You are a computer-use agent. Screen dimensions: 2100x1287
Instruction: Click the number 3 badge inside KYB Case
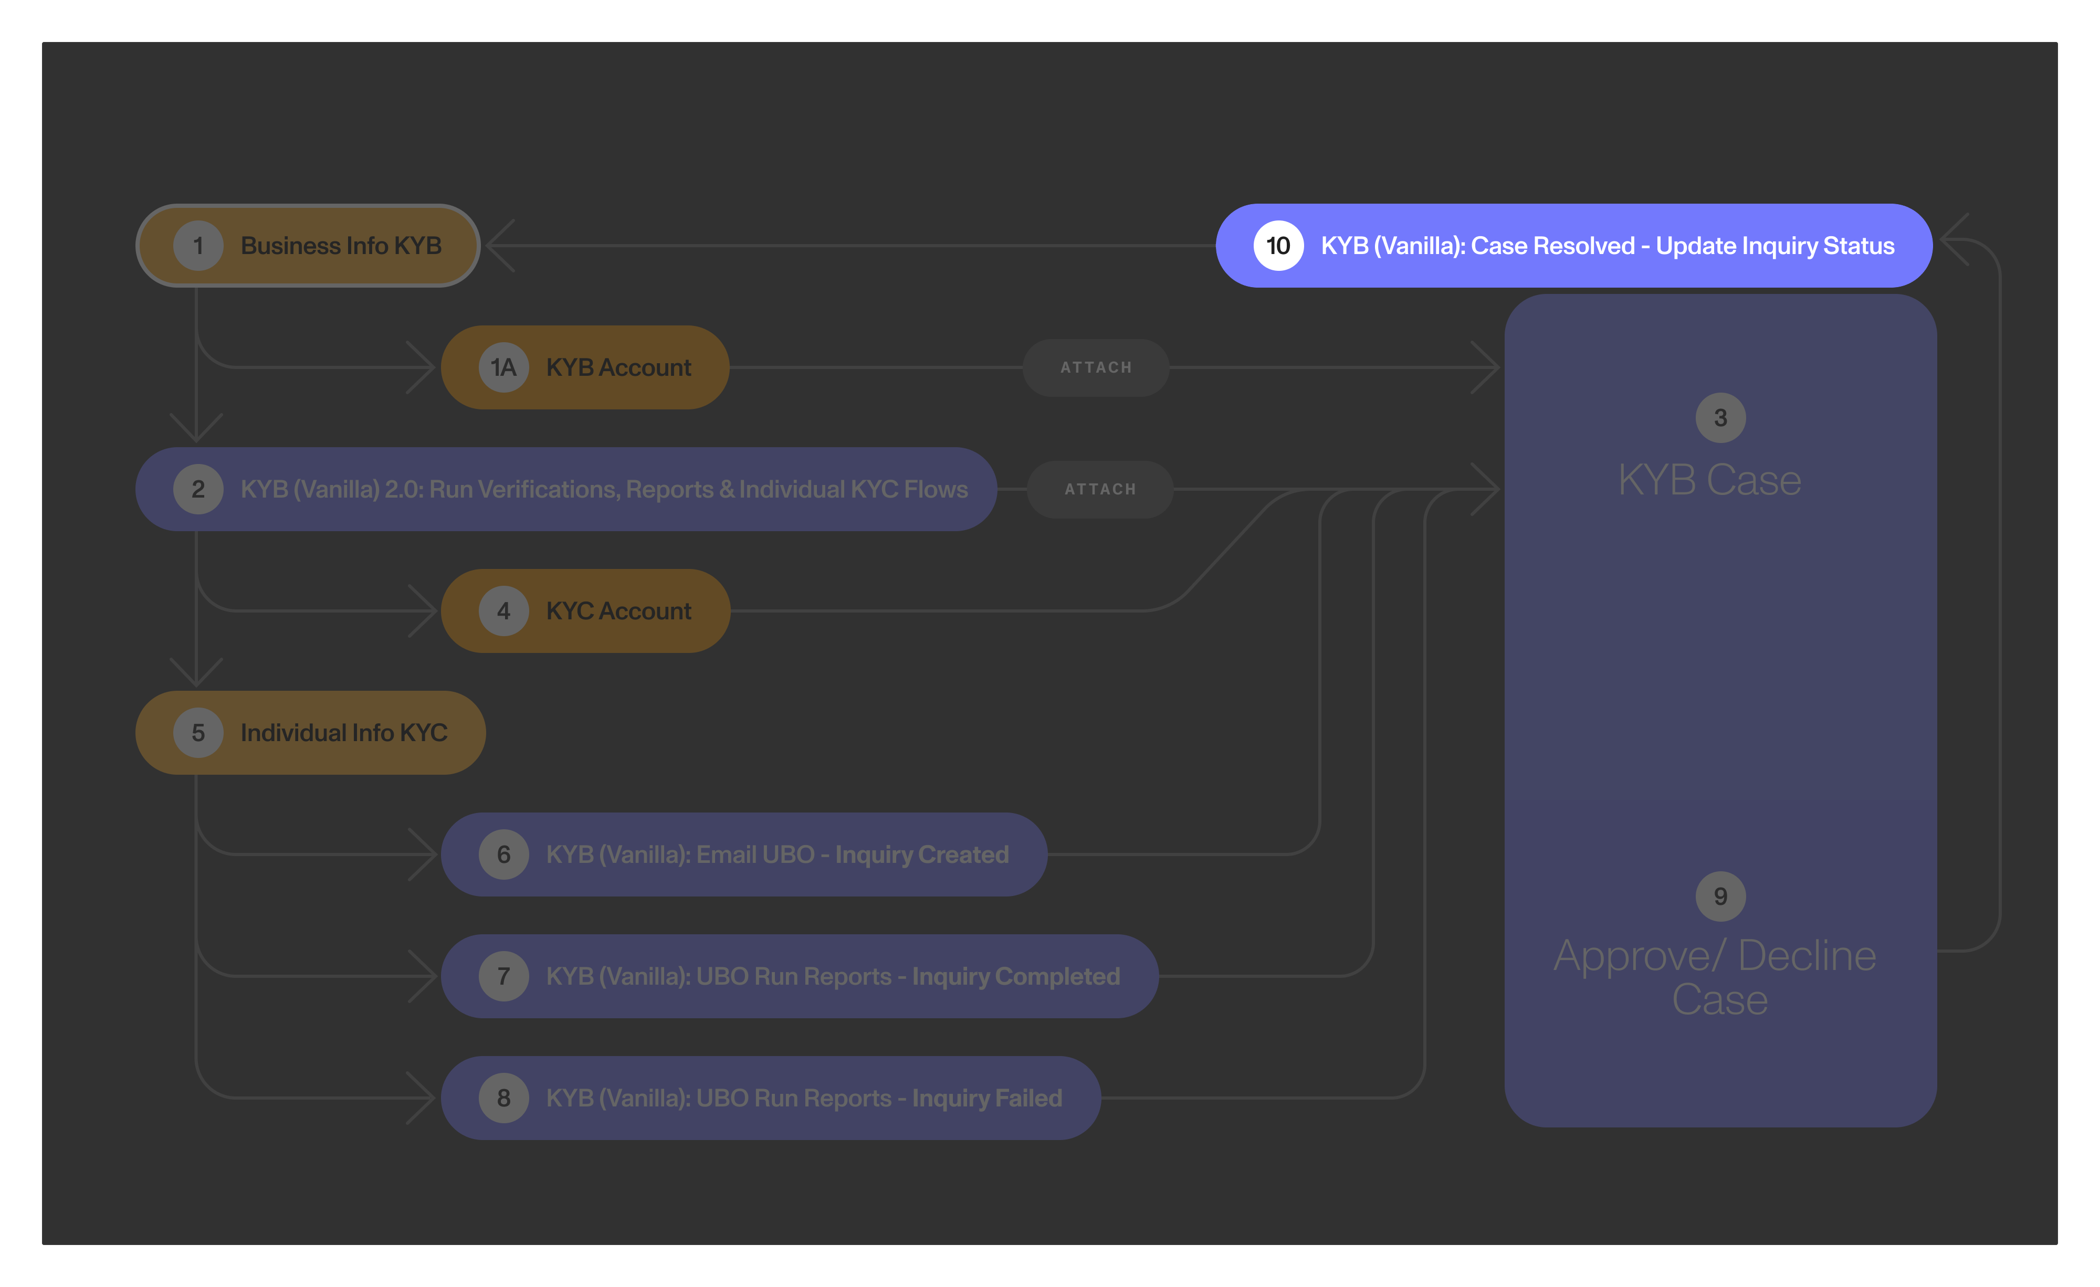click(x=1721, y=418)
